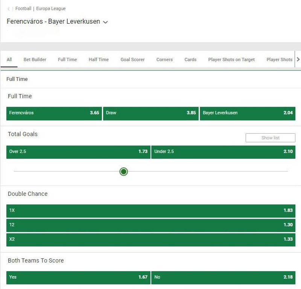
Task: Select Over 2.5 goals at 1.73
Action: (78, 152)
